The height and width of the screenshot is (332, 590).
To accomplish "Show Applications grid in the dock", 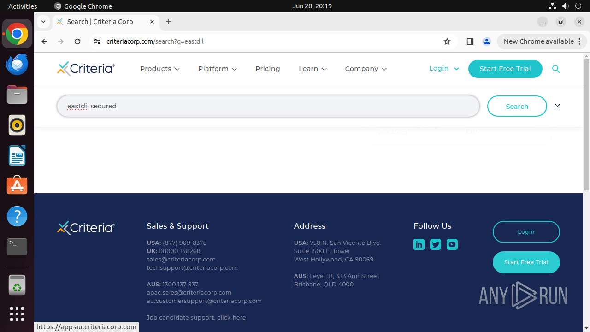I will click(x=17, y=314).
